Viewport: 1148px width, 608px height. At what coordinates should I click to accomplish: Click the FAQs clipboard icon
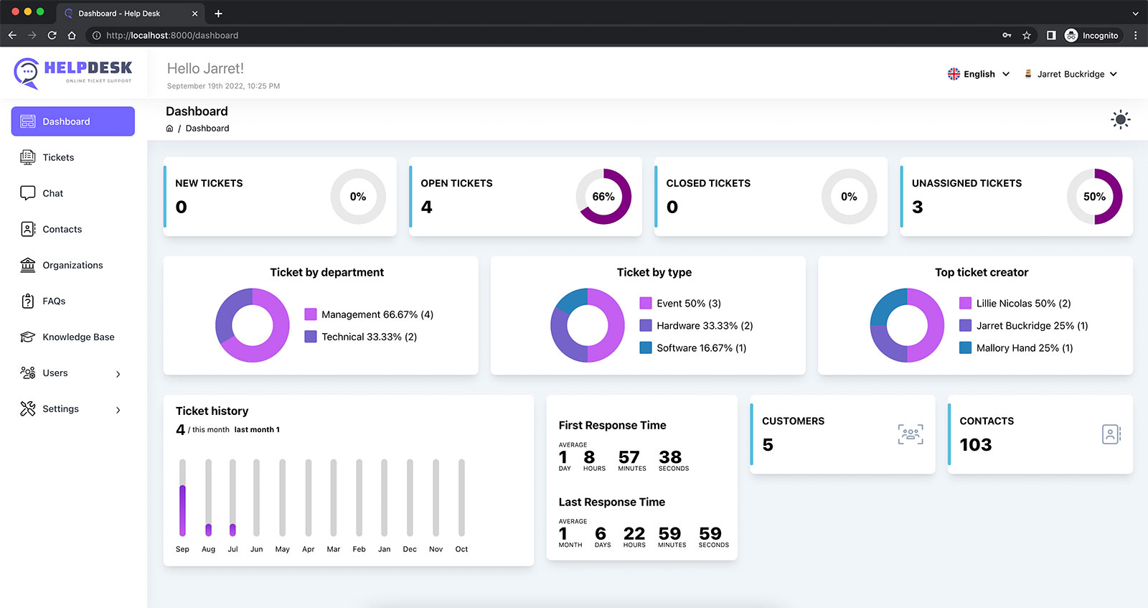27,301
